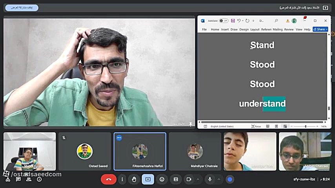Open the View ribbon tab
Image resolution: width=335 pixels, height=188 pixels.
[x=299, y=29]
